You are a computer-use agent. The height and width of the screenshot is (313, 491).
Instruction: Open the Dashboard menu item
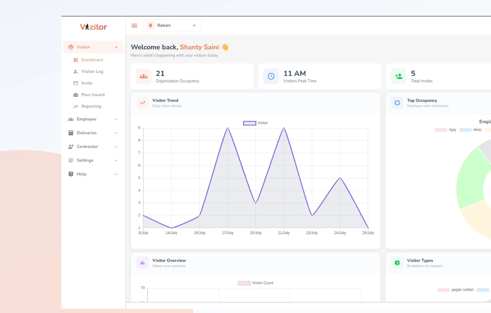(x=92, y=60)
